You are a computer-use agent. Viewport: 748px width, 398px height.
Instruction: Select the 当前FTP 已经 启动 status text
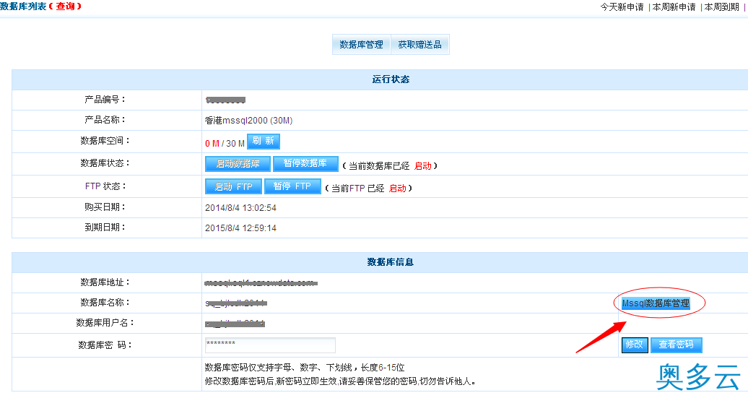coord(369,189)
